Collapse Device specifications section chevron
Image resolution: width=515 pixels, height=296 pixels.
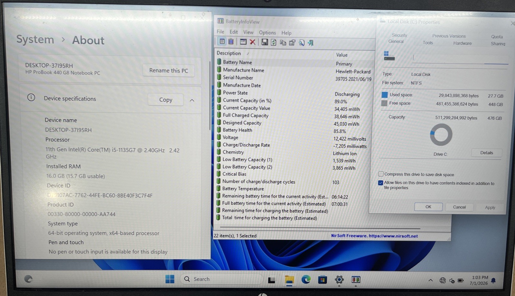[x=192, y=100]
